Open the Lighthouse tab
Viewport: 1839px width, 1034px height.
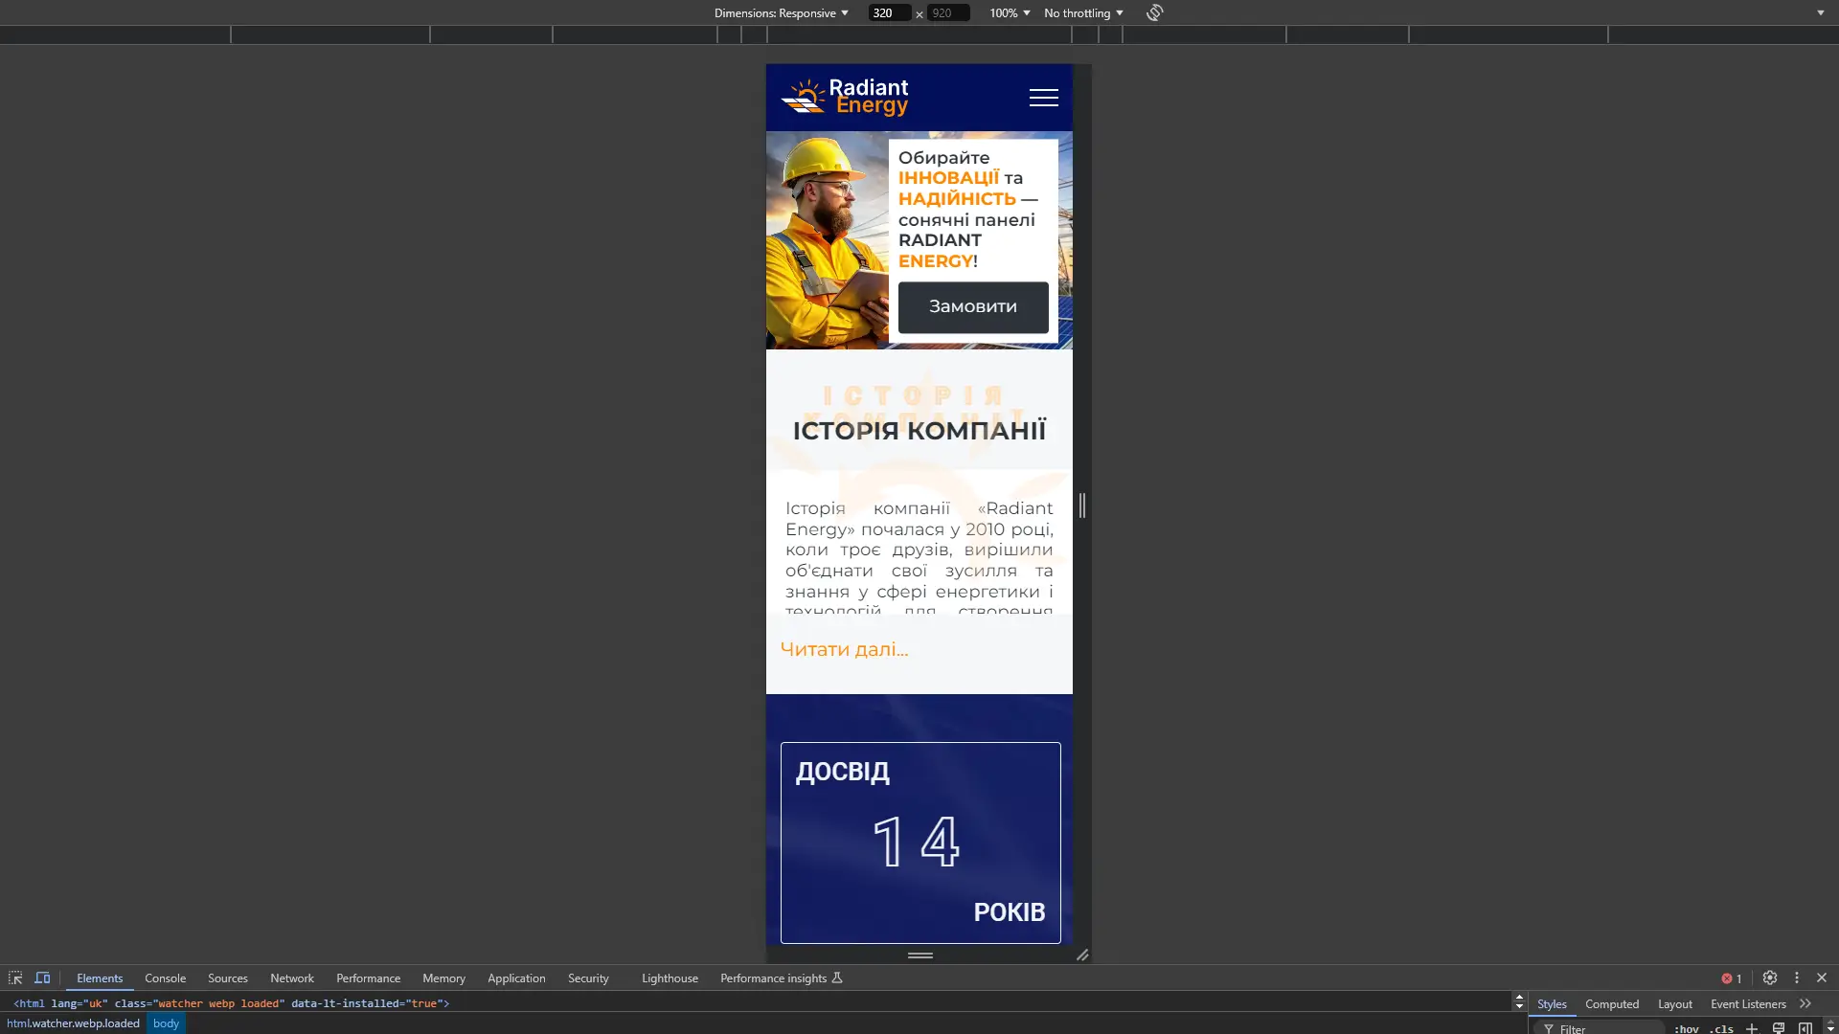pyautogui.click(x=670, y=978)
